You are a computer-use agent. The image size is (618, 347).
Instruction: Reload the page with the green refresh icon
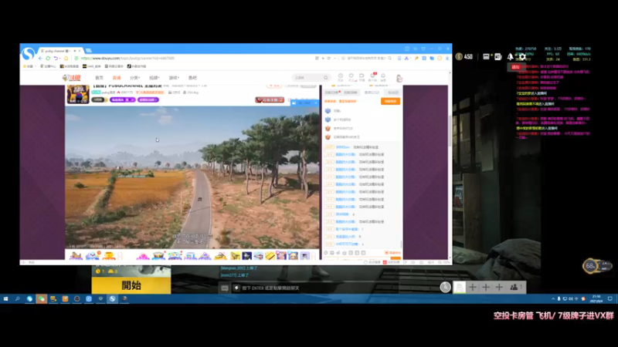[48, 59]
